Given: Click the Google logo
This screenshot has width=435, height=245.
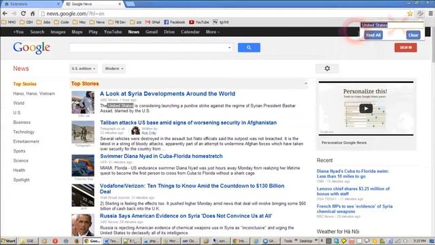Looking at the screenshot, I should 32,48.
